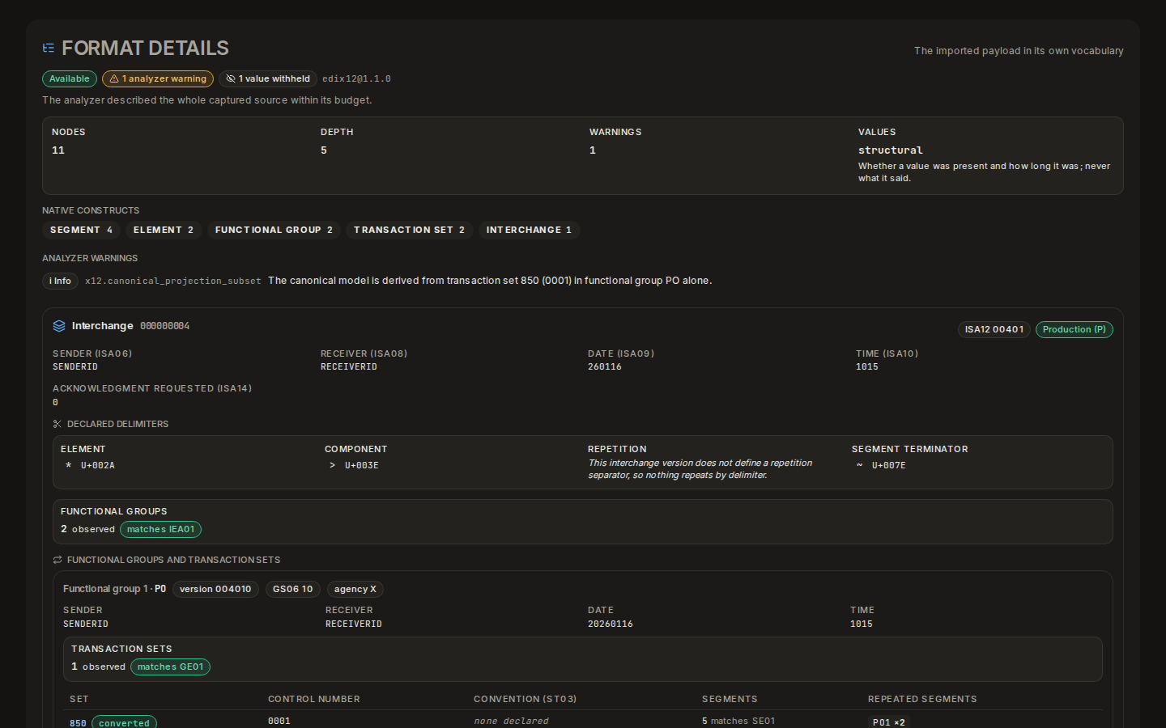1166x728 pixels.
Task: Click the matches GE01 badge
Action: [x=170, y=667]
